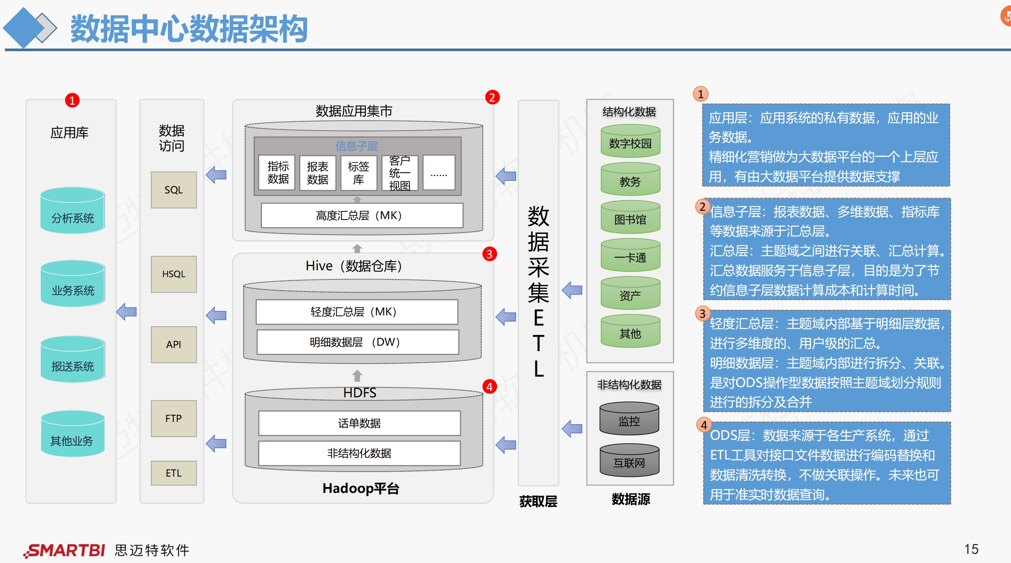Select the HDFS heading
Screen dimensions: 1011x563
pyautogui.click(x=359, y=393)
